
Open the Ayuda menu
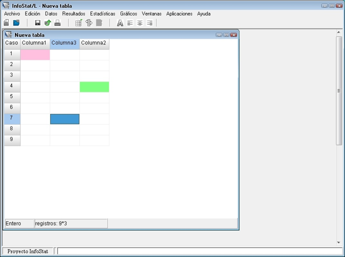tap(204, 13)
